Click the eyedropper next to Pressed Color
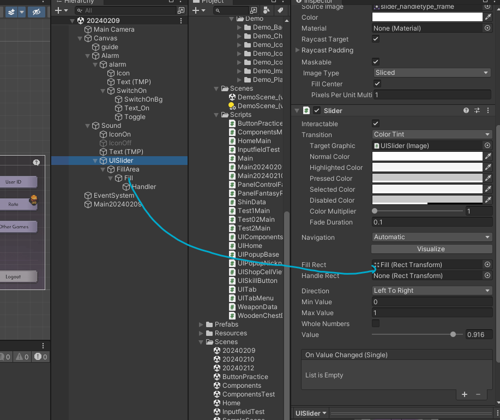The height and width of the screenshot is (420, 500). [488, 178]
